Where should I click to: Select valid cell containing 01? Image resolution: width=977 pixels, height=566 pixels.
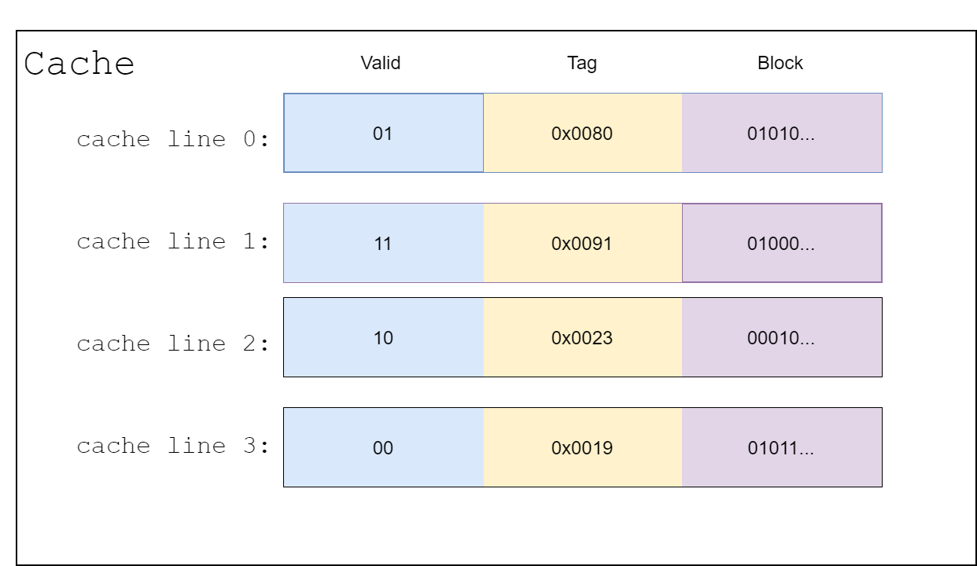point(384,133)
